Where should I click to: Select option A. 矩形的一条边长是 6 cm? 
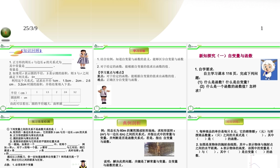pyautogui.click(x=48, y=132)
